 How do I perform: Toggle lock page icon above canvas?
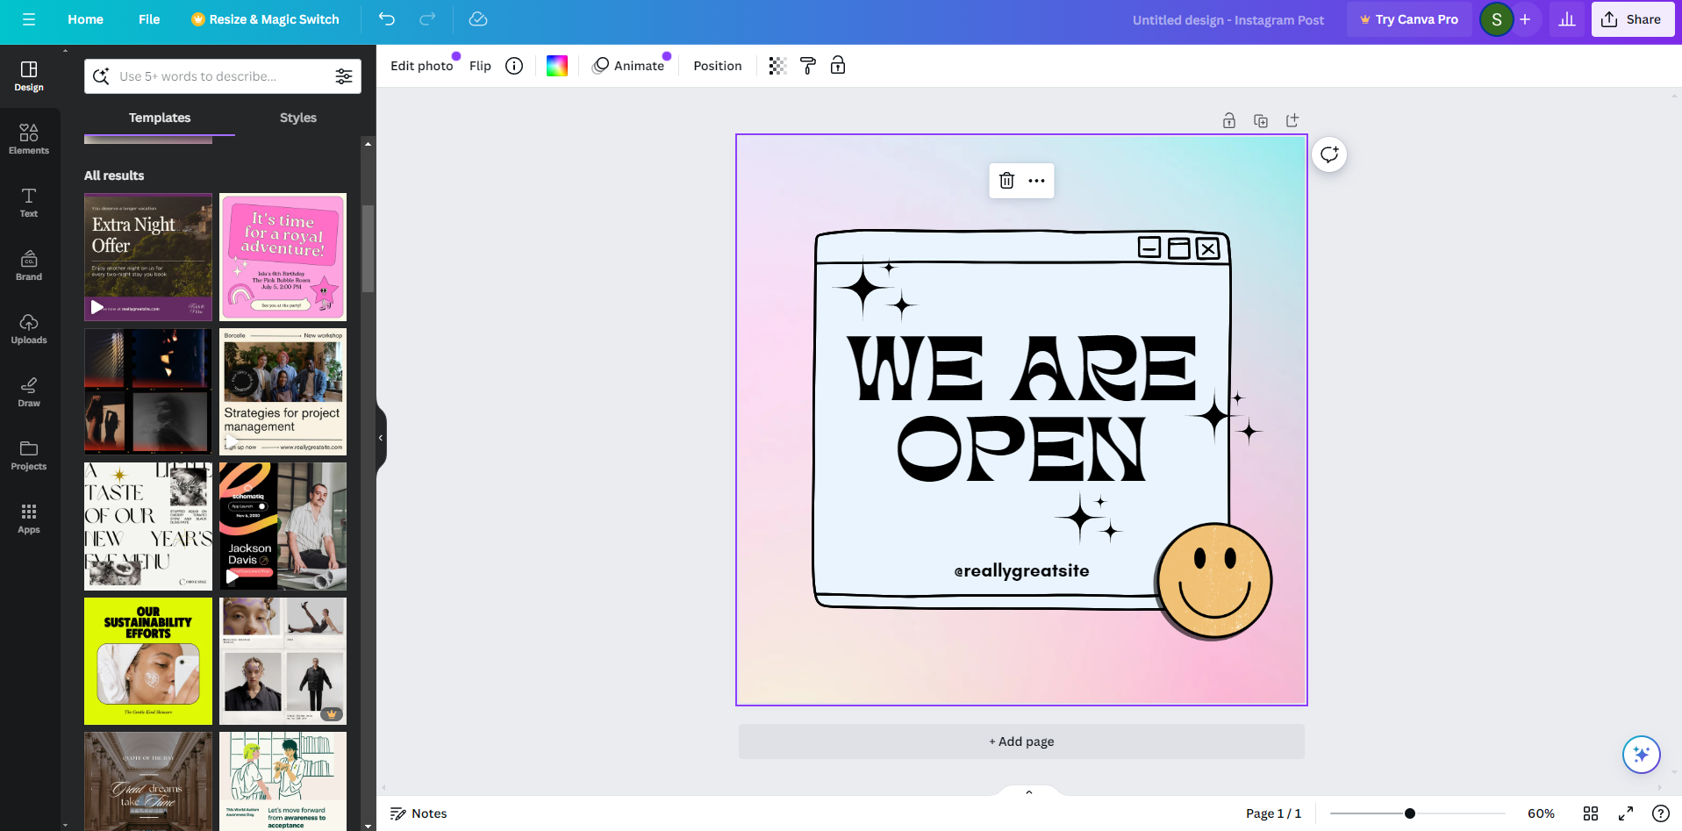pos(1229,121)
